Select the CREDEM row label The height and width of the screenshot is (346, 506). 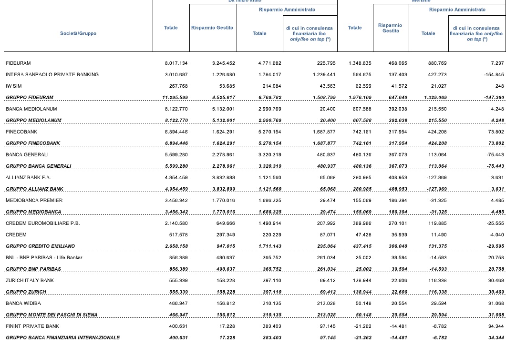click(x=16, y=235)
